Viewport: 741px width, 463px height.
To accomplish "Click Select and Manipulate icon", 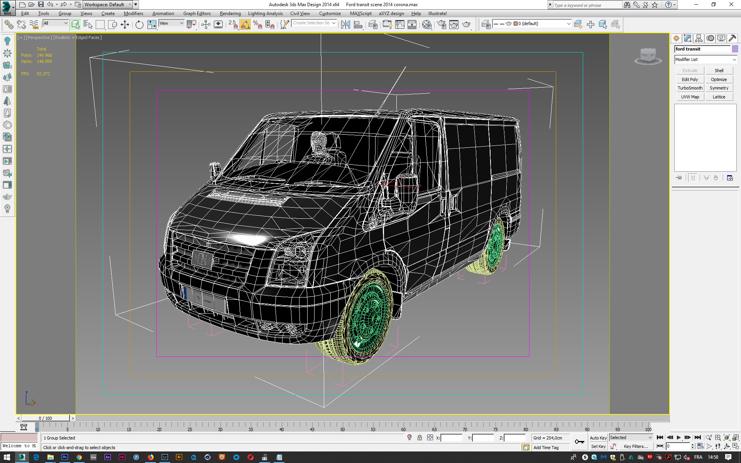I will click(206, 25).
